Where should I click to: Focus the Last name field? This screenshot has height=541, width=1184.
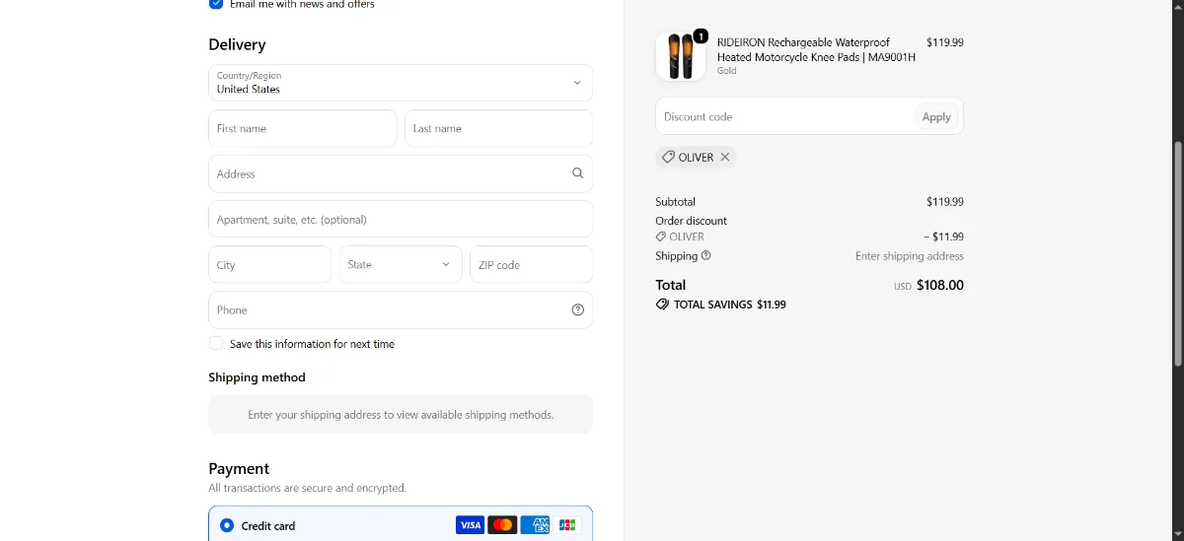click(x=498, y=128)
